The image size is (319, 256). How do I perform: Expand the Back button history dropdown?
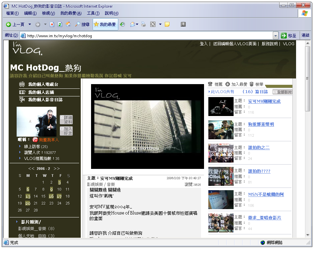(x=30, y=24)
